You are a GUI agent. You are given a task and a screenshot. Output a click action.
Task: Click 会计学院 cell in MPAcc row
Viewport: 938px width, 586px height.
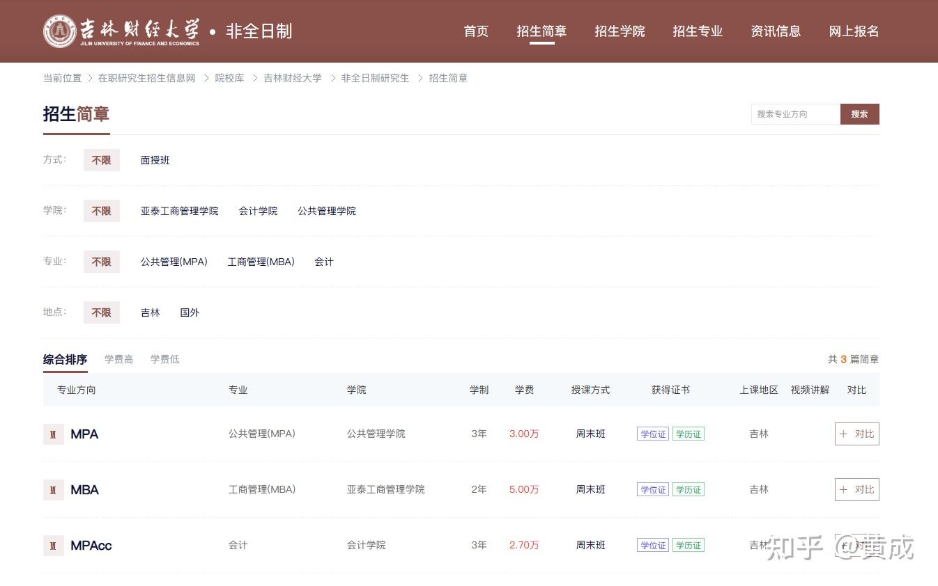pos(367,545)
